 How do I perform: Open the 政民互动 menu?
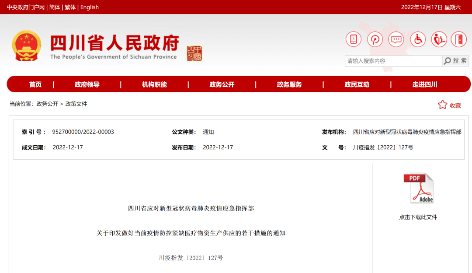357,84
